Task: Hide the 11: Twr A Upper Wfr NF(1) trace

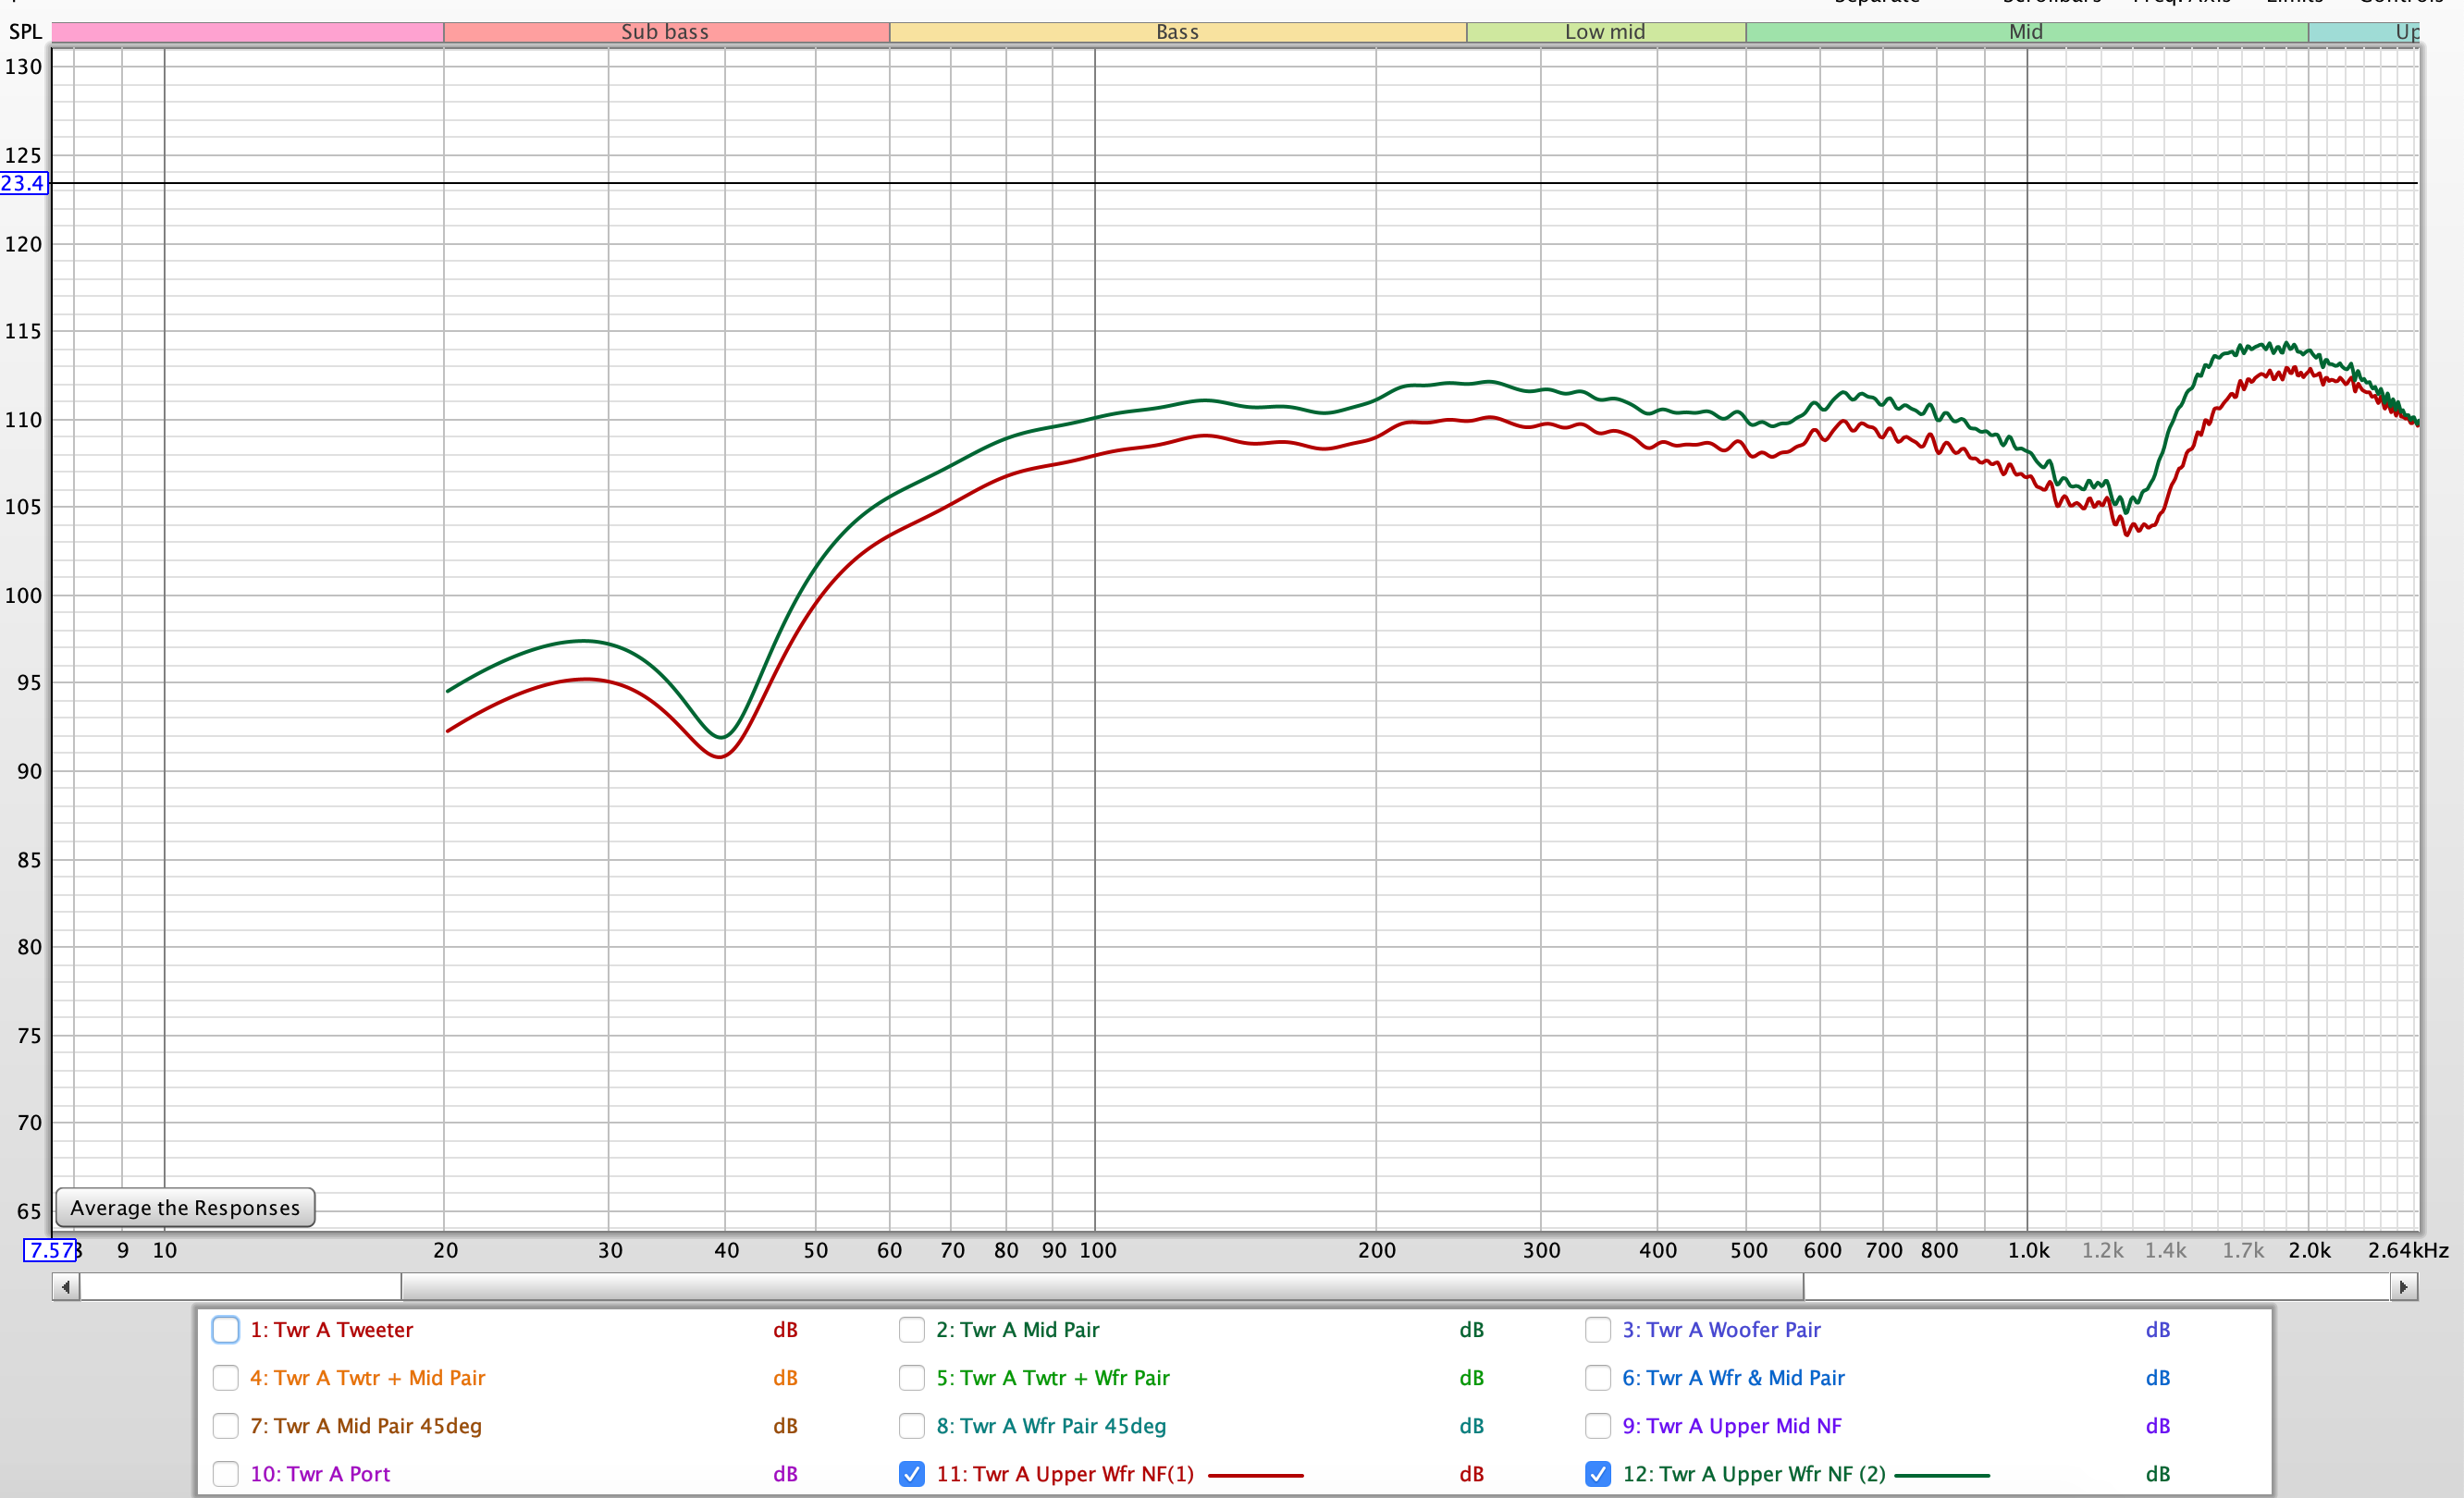Action: click(911, 1473)
